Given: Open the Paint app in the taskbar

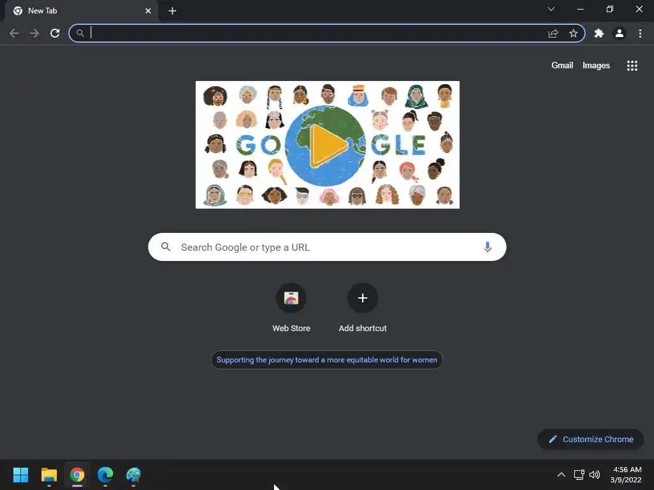Looking at the screenshot, I should pos(133,475).
